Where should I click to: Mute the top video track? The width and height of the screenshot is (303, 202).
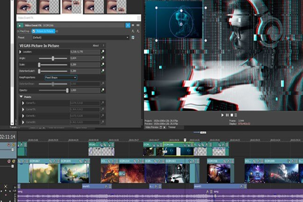(9, 145)
